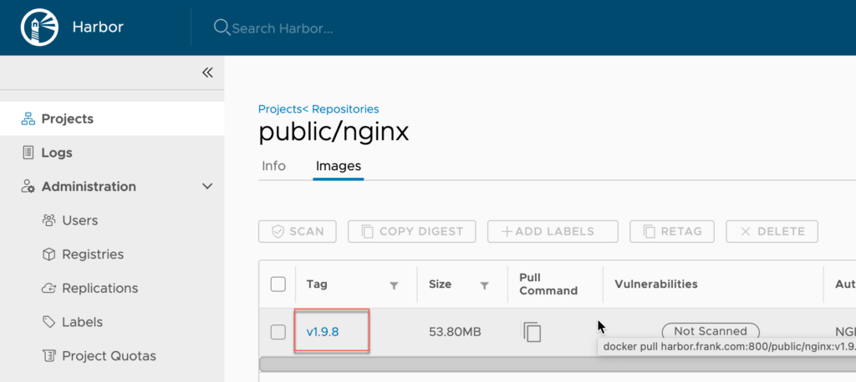Click the Labels tag icon
This screenshot has height=382, width=856.
(49, 321)
